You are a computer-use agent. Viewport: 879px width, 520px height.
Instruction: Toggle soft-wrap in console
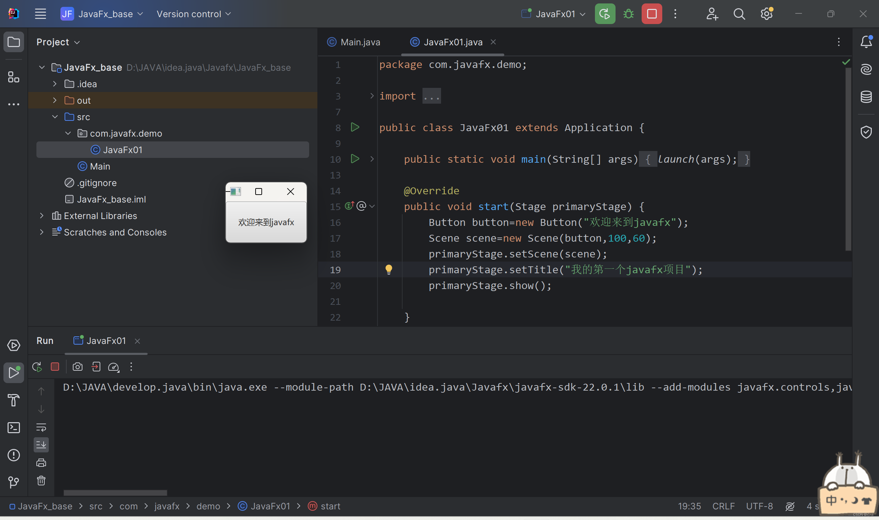pos(41,427)
